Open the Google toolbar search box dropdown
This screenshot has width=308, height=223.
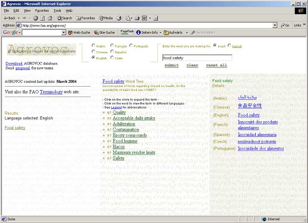[x=64, y=32]
